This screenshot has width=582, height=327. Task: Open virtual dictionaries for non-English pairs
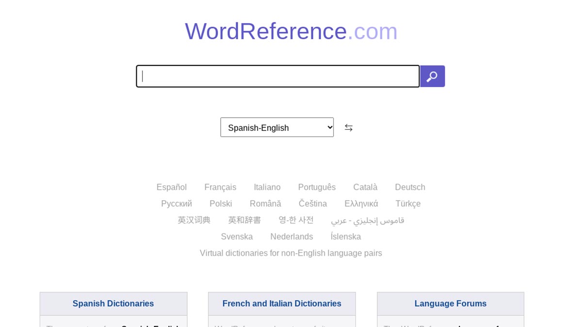tap(291, 253)
